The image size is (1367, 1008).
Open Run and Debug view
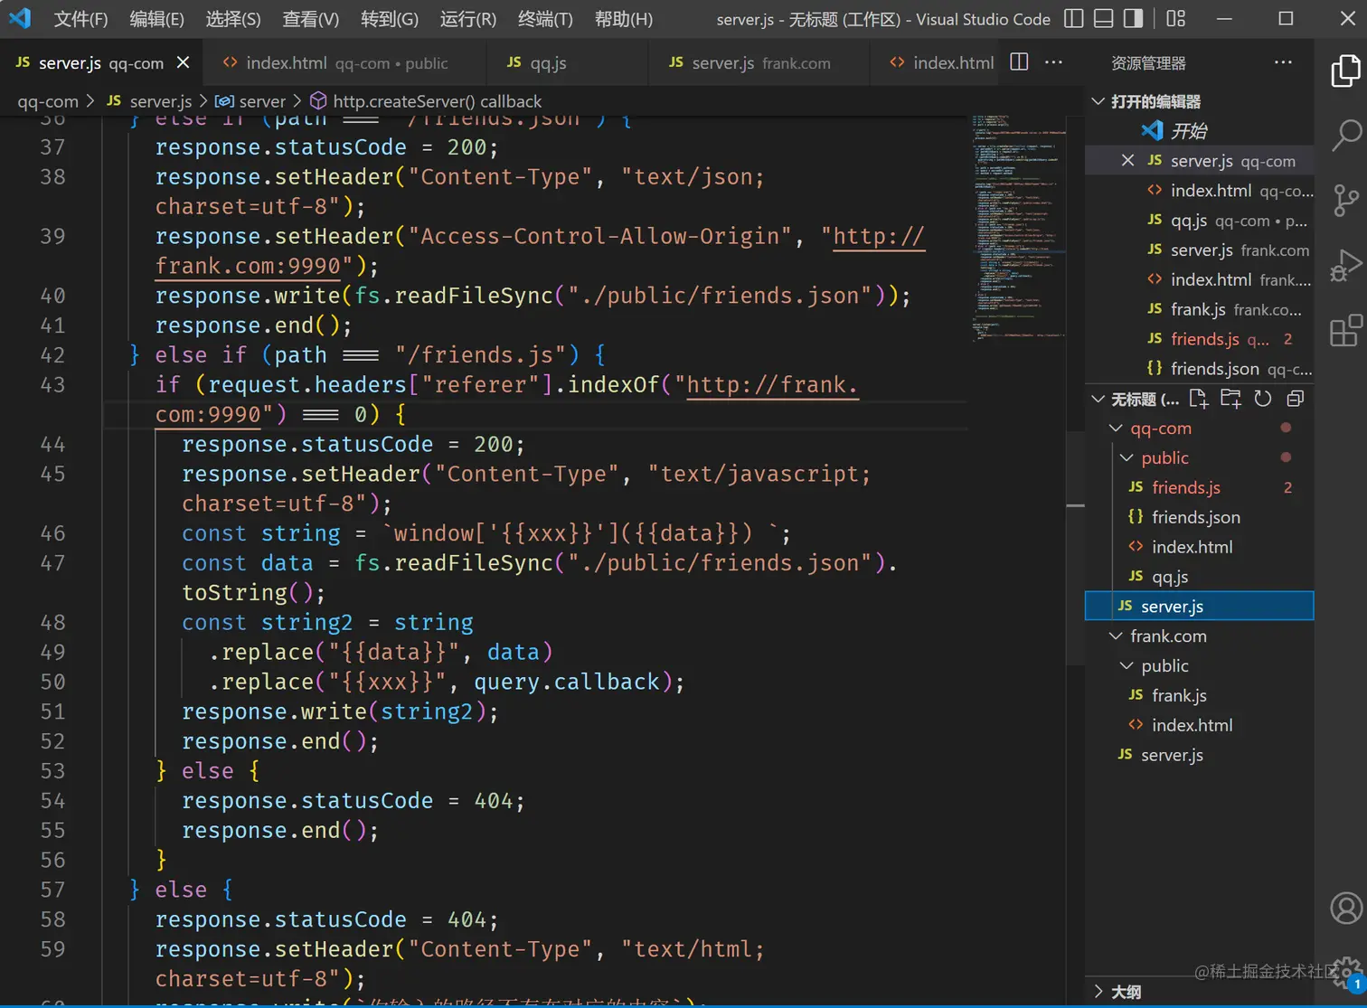point(1345,266)
